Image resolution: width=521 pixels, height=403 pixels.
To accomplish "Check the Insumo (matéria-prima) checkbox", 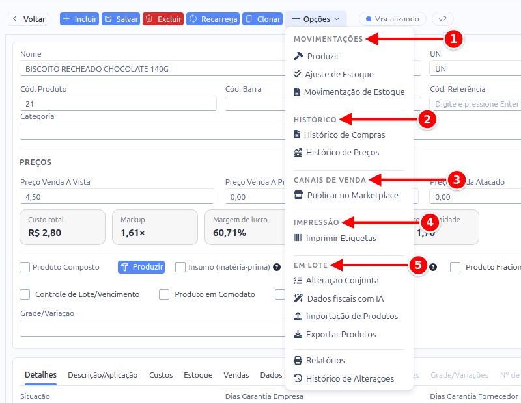I will click(180, 267).
